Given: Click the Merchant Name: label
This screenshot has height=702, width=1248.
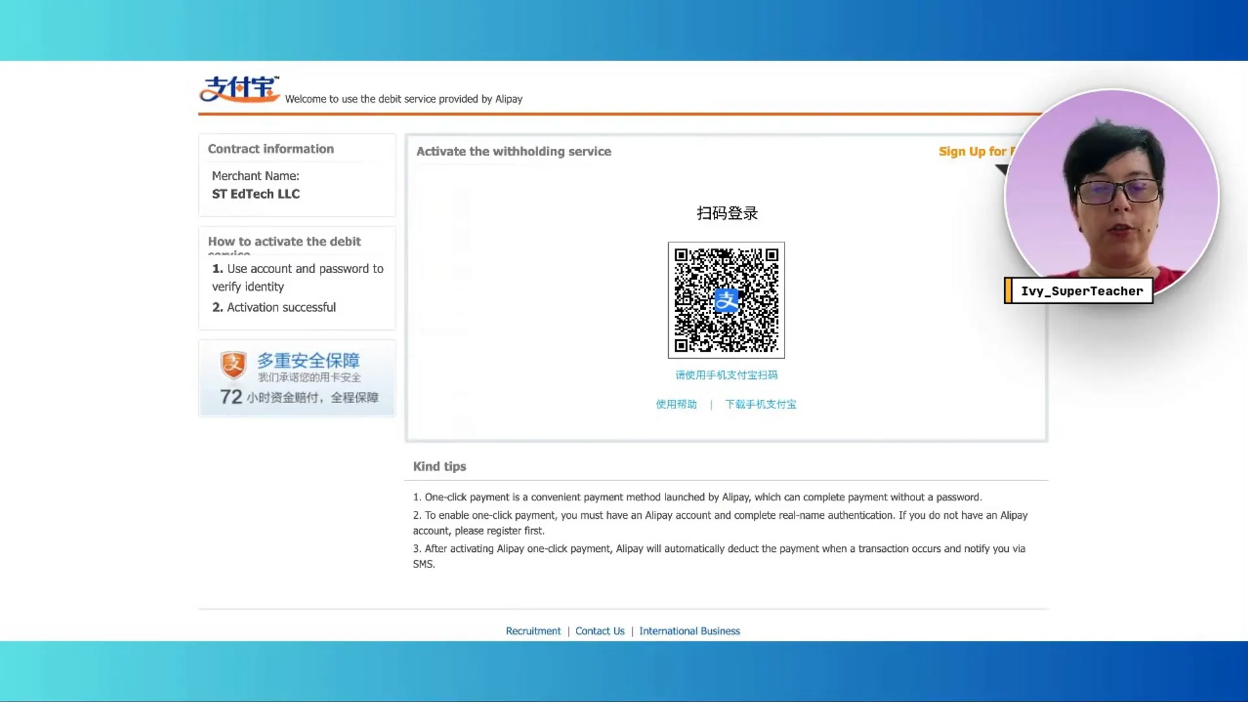Looking at the screenshot, I should (x=255, y=176).
